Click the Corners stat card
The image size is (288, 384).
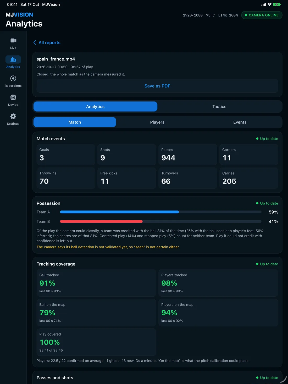(249, 155)
